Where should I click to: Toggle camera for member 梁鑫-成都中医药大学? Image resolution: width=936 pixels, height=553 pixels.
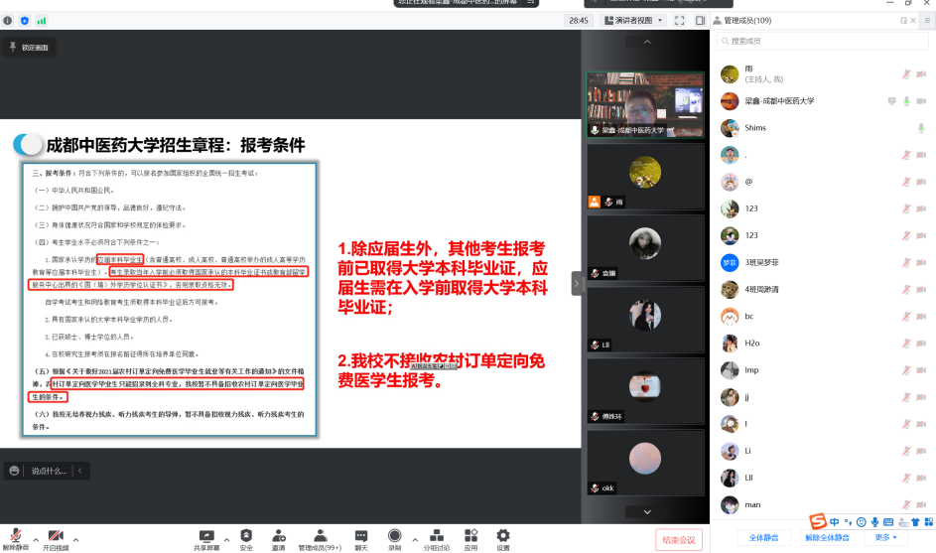coord(921,101)
